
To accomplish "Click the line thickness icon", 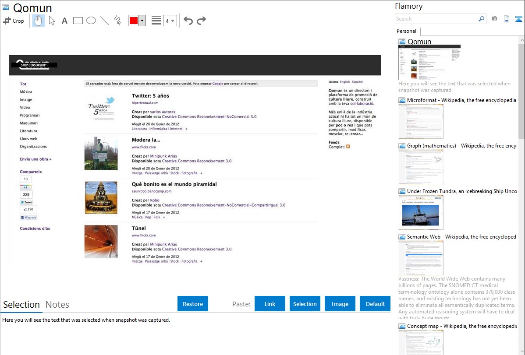I will pos(156,21).
